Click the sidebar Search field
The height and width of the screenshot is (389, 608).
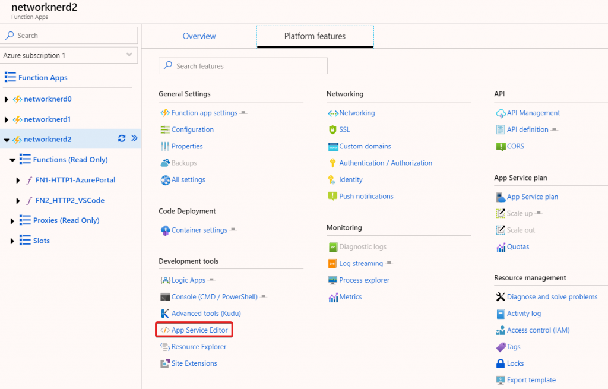pos(69,35)
